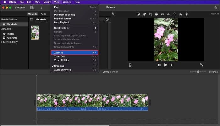Open the Edit menu
The width and height of the screenshot is (220, 126).
[x=29, y=2]
